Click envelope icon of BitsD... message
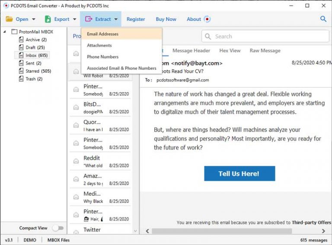This screenshot has height=245, width=332. click(x=76, y=108)
